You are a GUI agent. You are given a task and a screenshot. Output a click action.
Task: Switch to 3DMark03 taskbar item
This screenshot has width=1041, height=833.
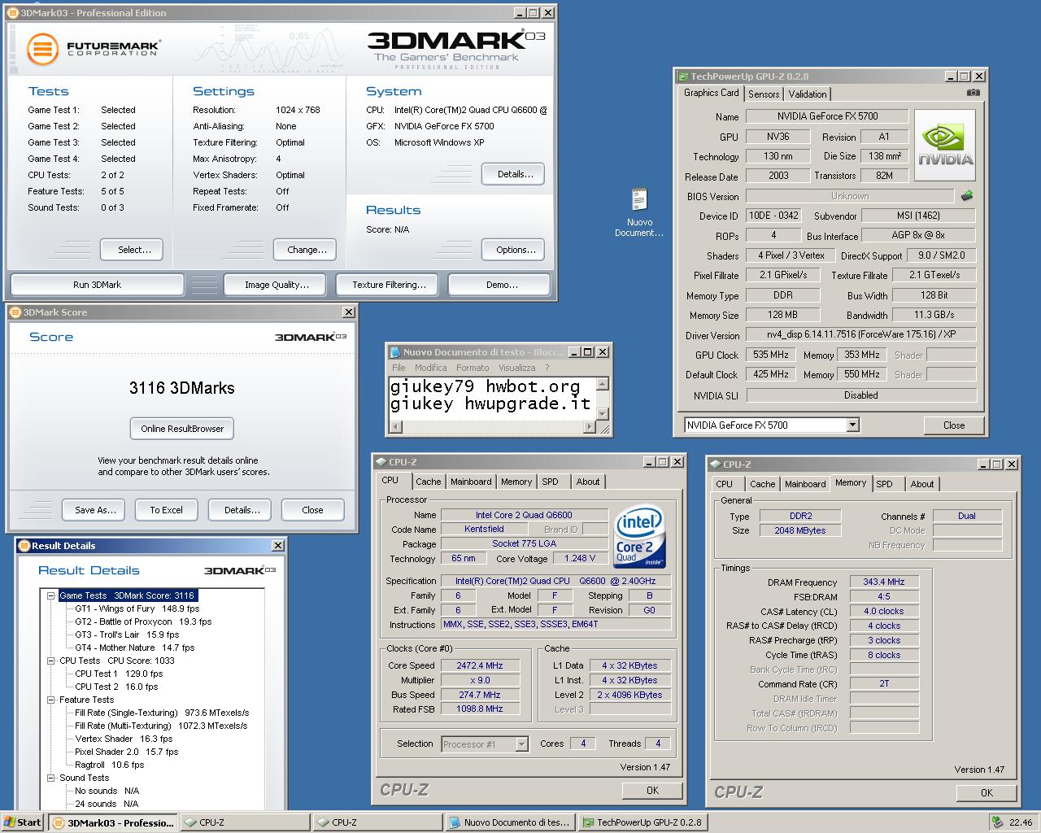(111, 822)
